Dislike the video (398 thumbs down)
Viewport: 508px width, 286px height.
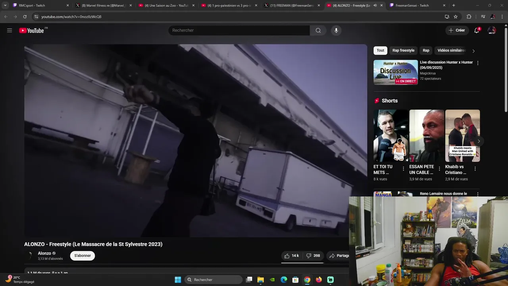313,255
